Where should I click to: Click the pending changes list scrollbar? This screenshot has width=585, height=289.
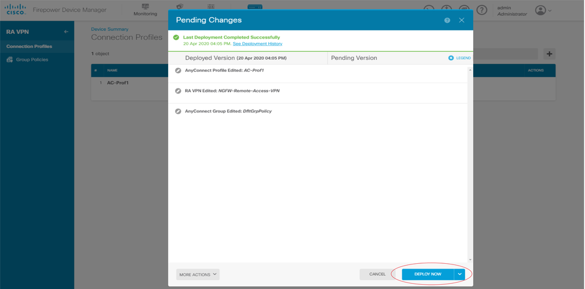pyautogui.click(x=470, y=164)
